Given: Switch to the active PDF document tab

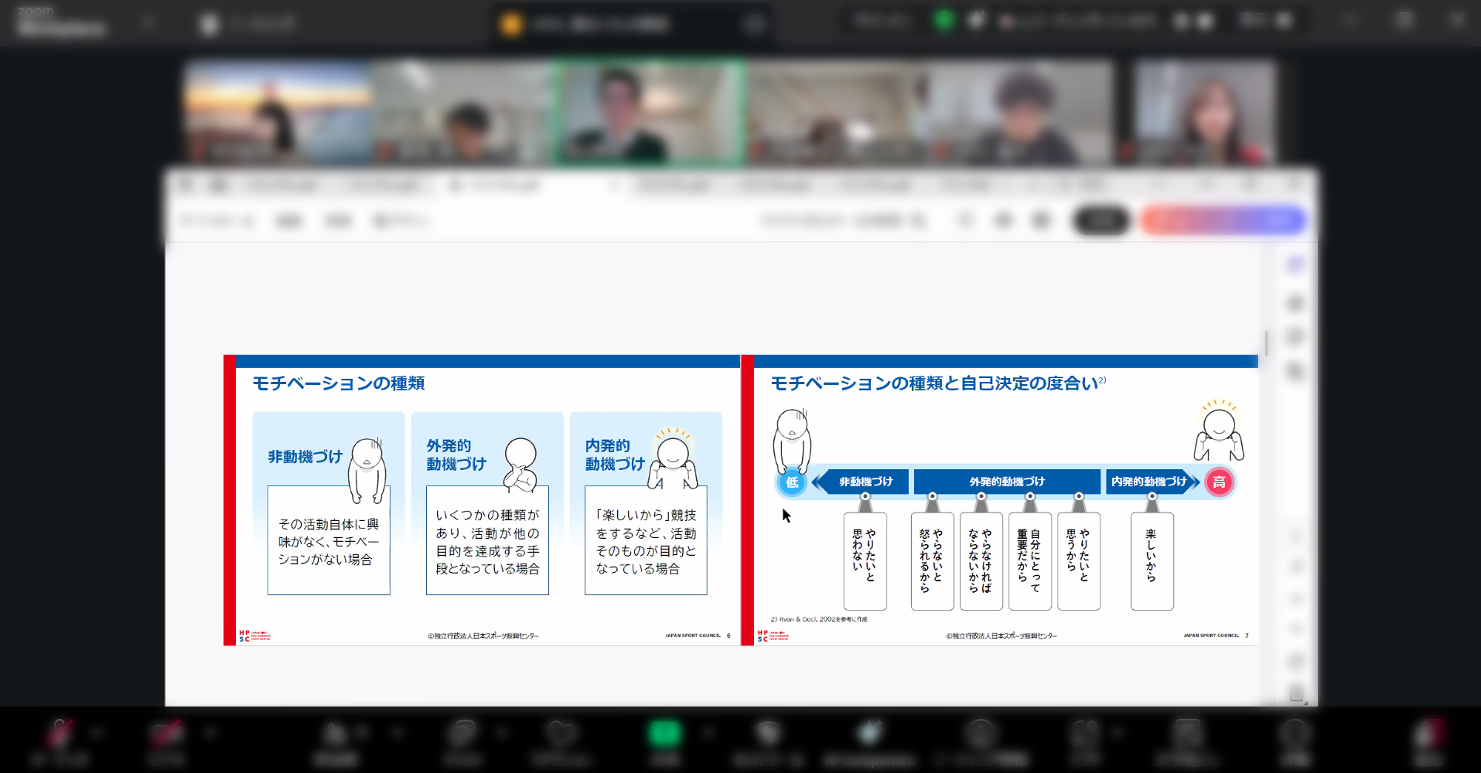Looking at the screenshot, I should [x=503, y=186].
